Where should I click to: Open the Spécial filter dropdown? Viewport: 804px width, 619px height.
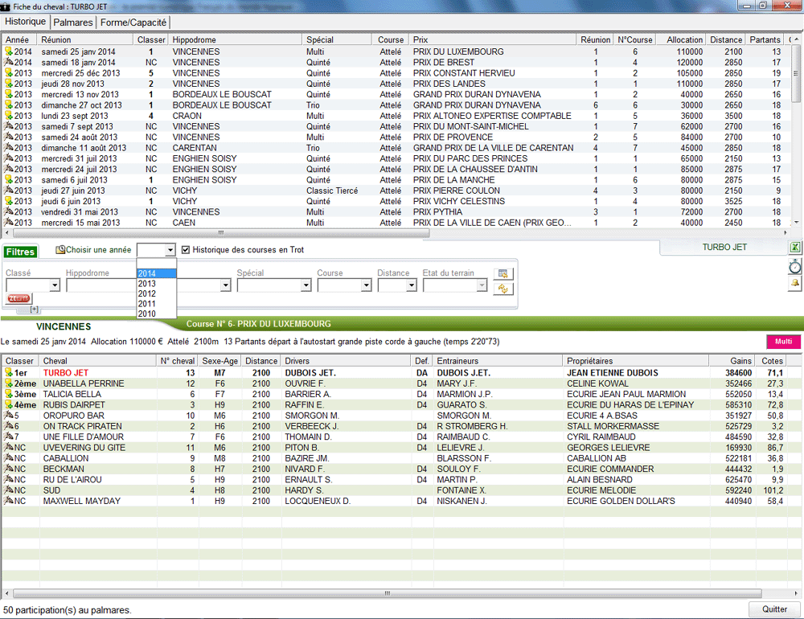pyautogui.click(x=306, y=285)
